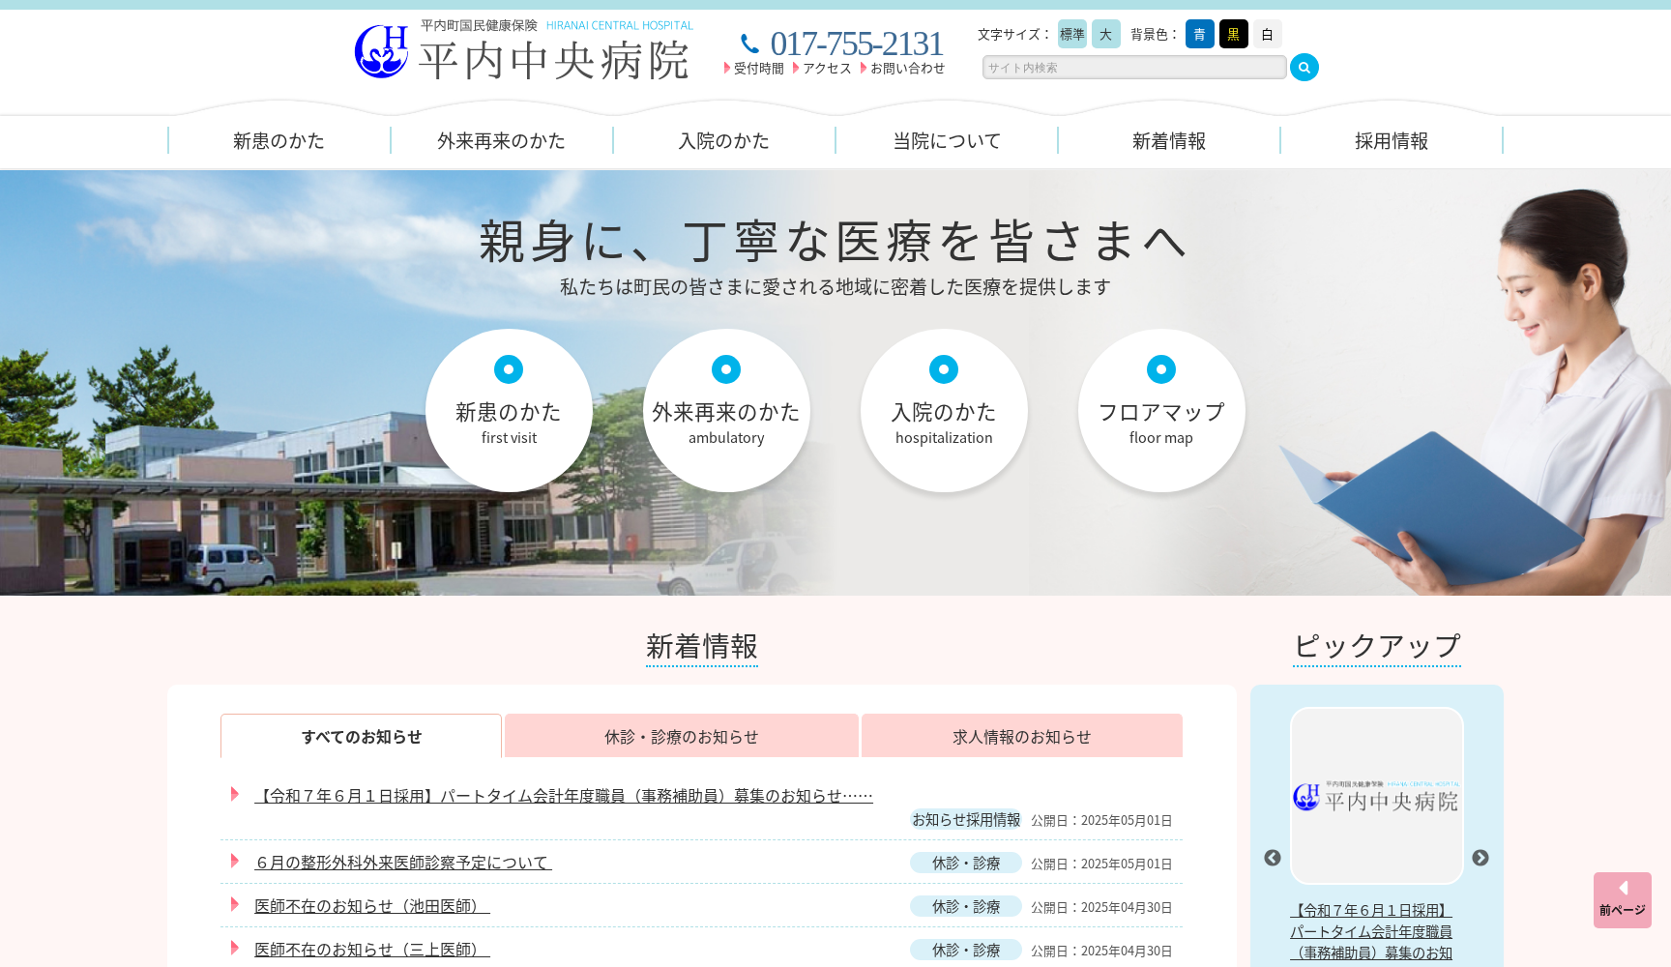
Task: Open the 入院のかた hospitalization circle icon
Action: pos(944,410)
